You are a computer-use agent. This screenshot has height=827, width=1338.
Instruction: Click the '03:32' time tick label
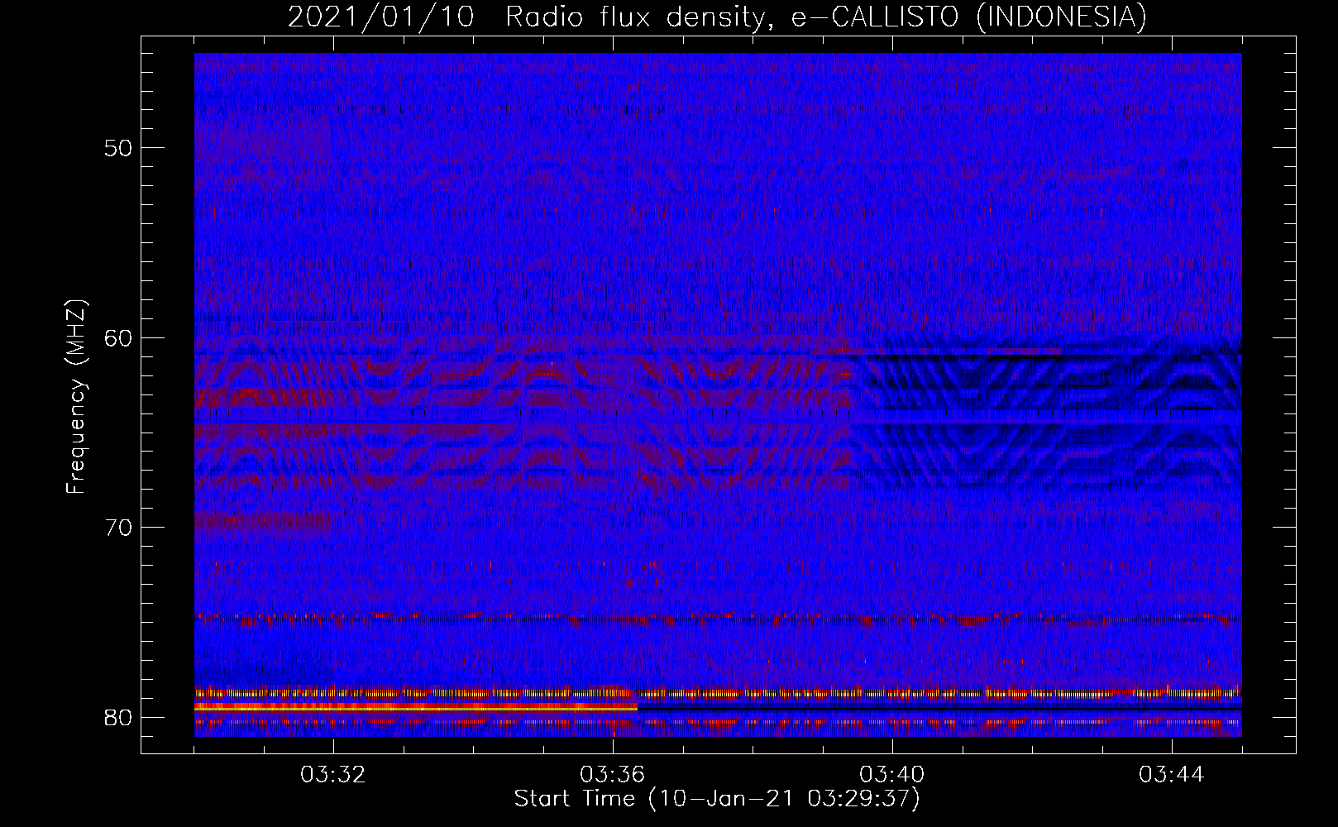click(x=333, y=775)
